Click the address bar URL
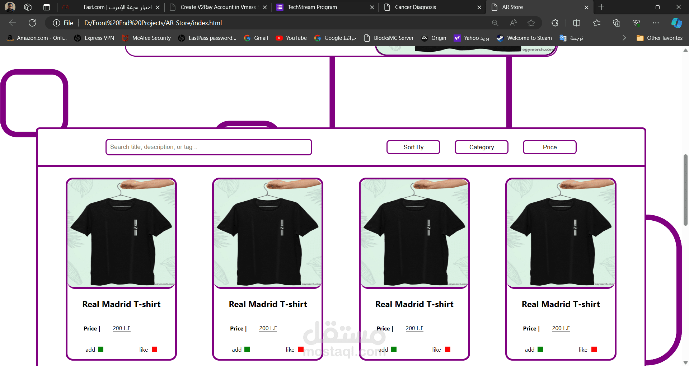This screenshot has height=366, width=689. coord(153,23)
